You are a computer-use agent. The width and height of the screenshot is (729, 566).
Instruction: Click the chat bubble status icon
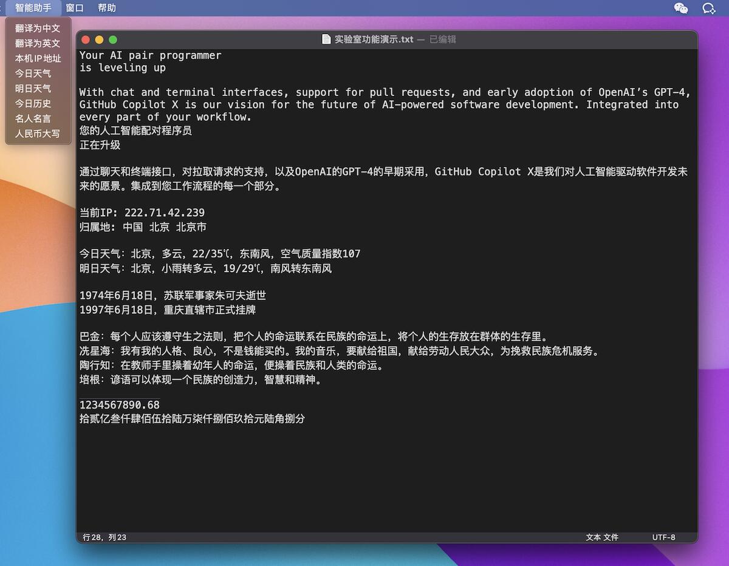(708, 8)
